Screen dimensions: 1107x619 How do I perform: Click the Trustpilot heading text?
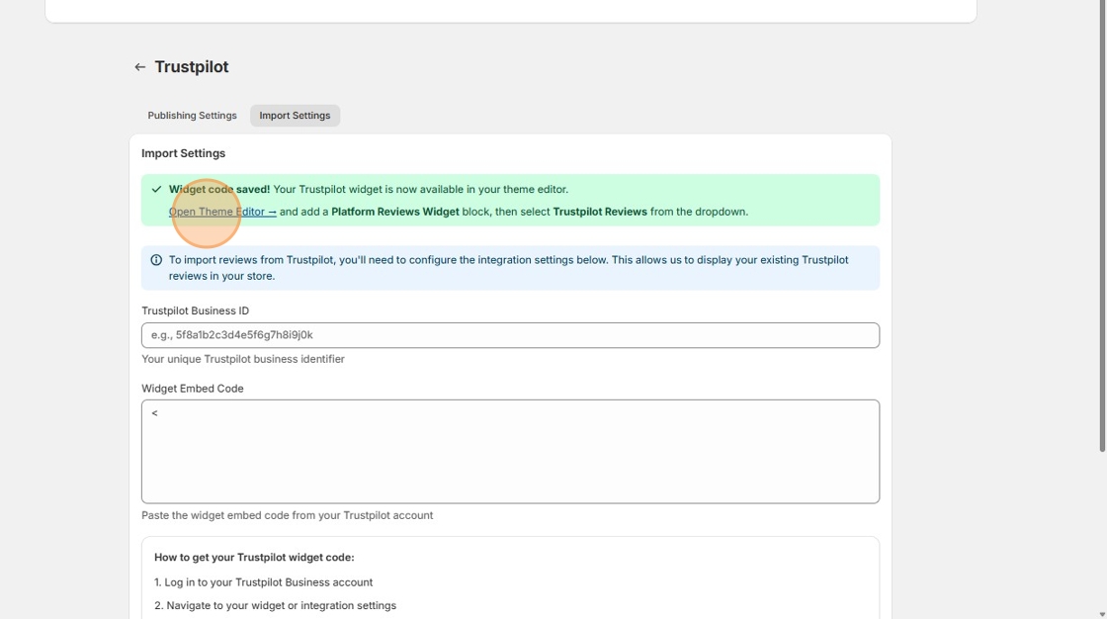tap(191, 66)
